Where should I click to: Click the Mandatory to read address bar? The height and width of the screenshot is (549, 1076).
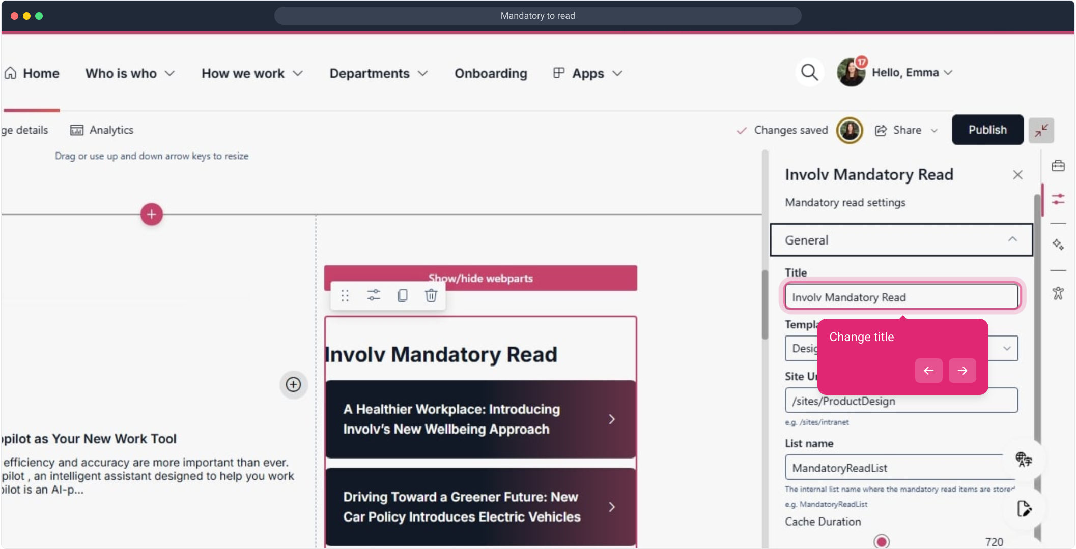pos(537,16)
